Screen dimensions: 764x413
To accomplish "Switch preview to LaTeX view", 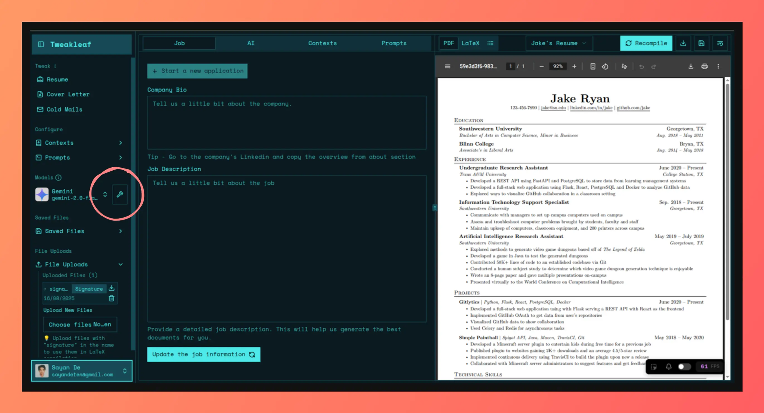I will click(x=470, y=43).
